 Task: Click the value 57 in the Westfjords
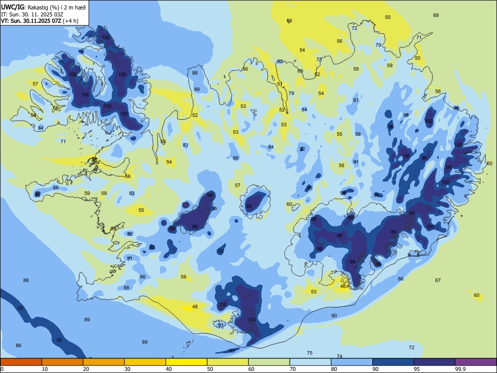click(x=35, y=84)
